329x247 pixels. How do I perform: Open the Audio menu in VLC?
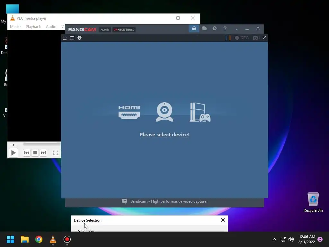click(x=51, y=27)
